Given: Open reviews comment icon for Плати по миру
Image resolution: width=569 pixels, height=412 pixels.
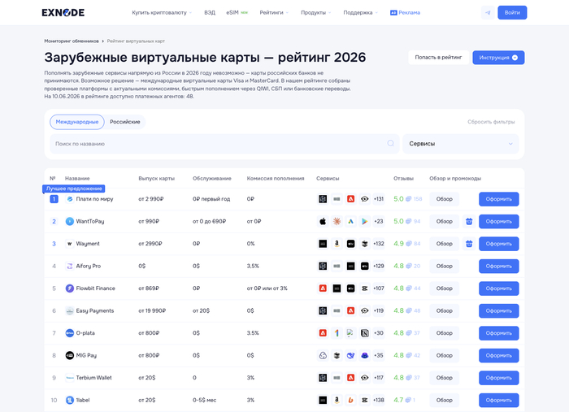Looking at the screenshot, I should (409, 199).
